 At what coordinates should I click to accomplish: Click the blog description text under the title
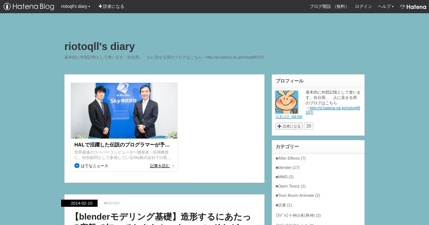[x=164, y=57]
